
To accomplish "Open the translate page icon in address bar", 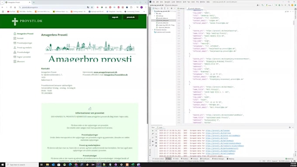I will click(x=88, y=7).
